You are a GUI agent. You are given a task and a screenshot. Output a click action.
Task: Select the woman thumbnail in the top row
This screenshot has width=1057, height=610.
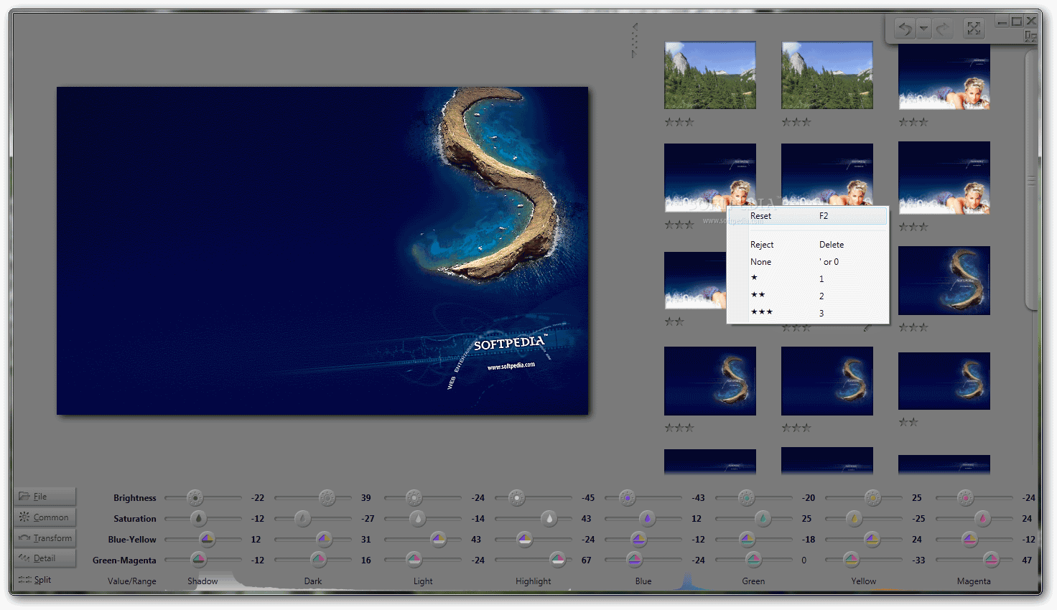944,77
